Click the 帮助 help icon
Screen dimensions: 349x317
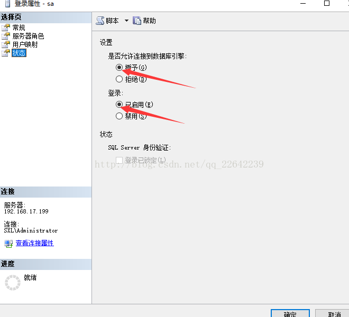[137, 21]
